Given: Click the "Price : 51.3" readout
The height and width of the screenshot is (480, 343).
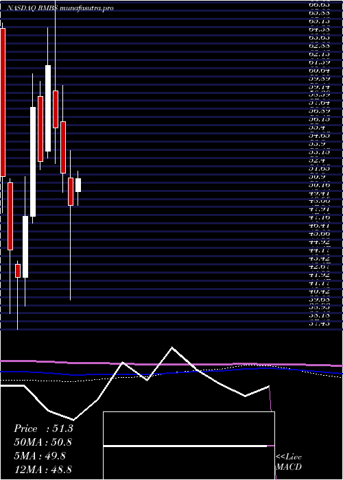Looking at the screenshot, I should pos(43,429).
